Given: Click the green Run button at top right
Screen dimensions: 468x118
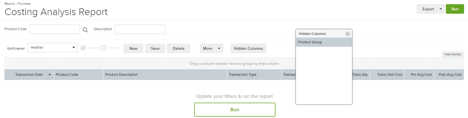Looking at the screenshot, I should click(x=455, y=9).
